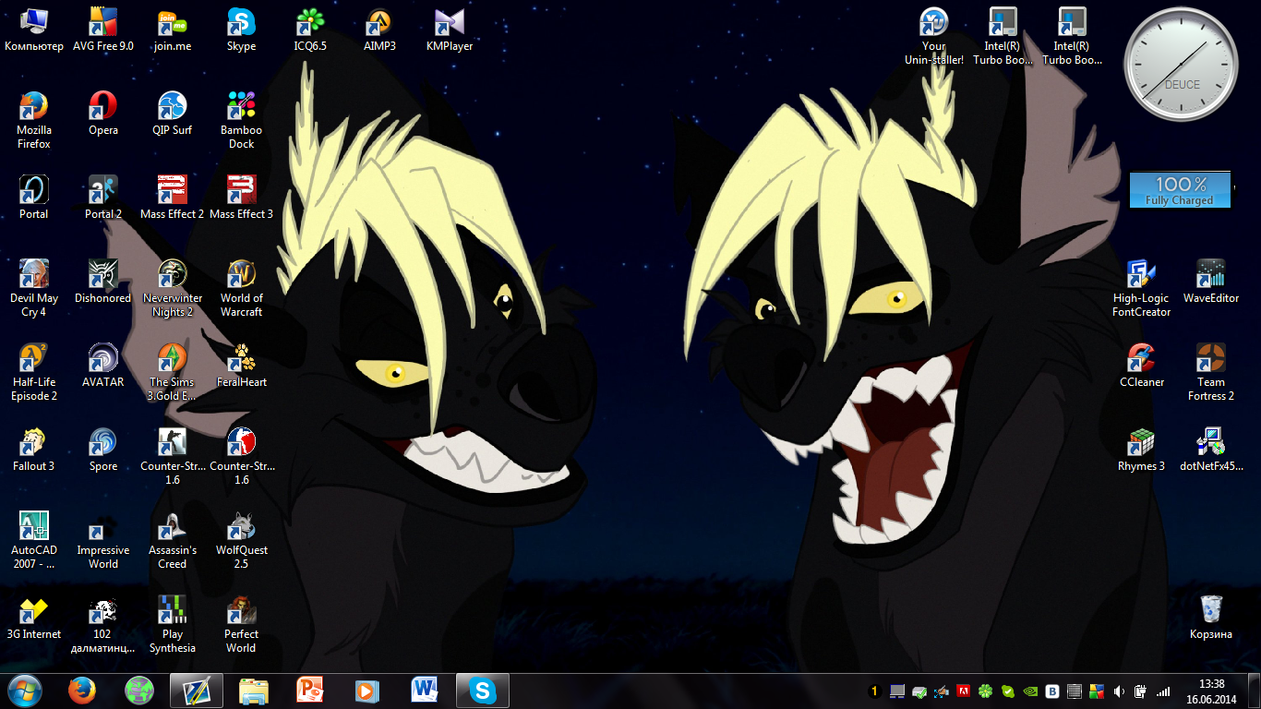Viewport: 1261px width, 709px height.
Task: Open the battery power plug tray icon
Action: 1141,691
